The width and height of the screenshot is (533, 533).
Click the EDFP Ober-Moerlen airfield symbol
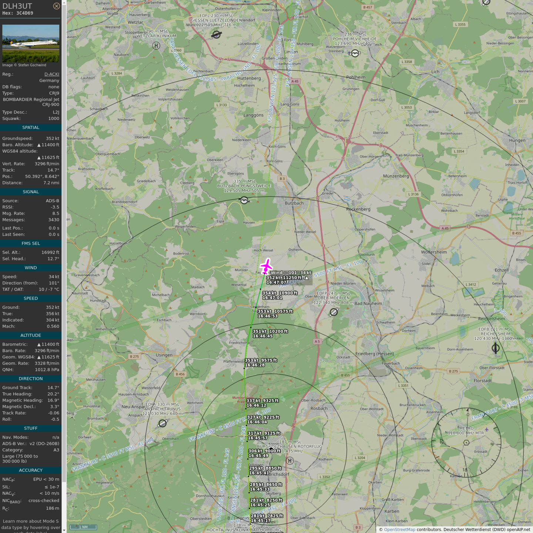pyautogui.click(x=333, y=312)
